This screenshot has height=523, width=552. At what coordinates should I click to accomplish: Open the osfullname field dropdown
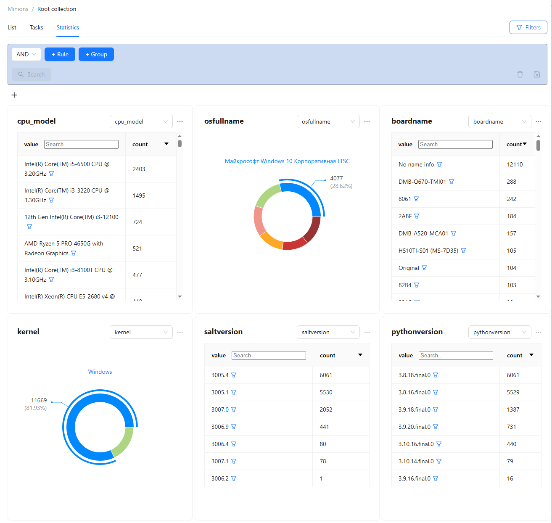tap(328, 122)
